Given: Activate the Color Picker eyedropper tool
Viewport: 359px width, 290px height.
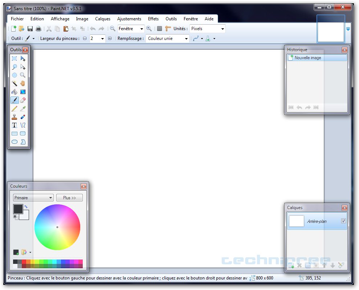Looking at the screenshot, I should coord(23,109).
